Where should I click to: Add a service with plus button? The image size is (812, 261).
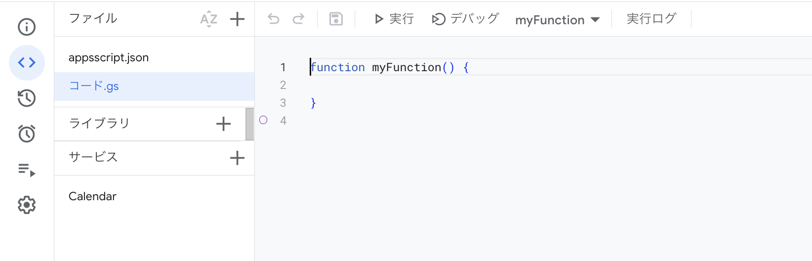click(x=237, y=158)
